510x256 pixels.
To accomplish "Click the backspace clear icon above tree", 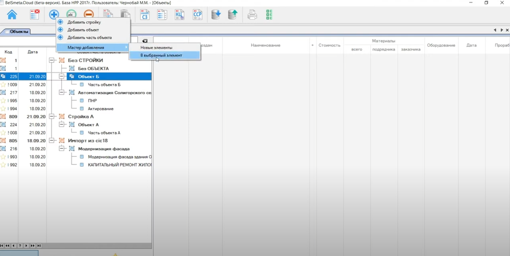I will (144, 41).
